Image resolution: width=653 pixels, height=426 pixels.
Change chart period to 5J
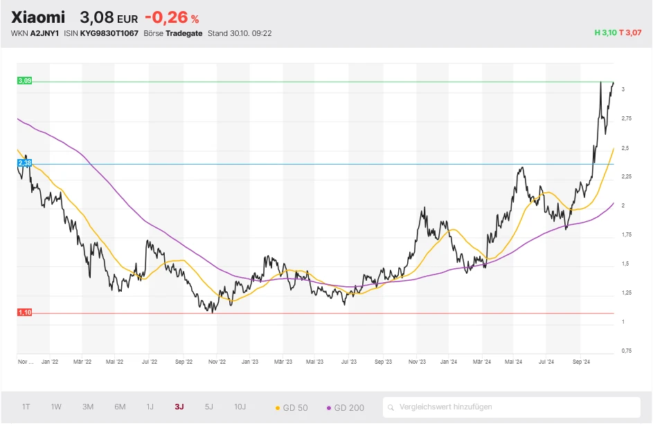pyautogui.click(x=209, y=407)
